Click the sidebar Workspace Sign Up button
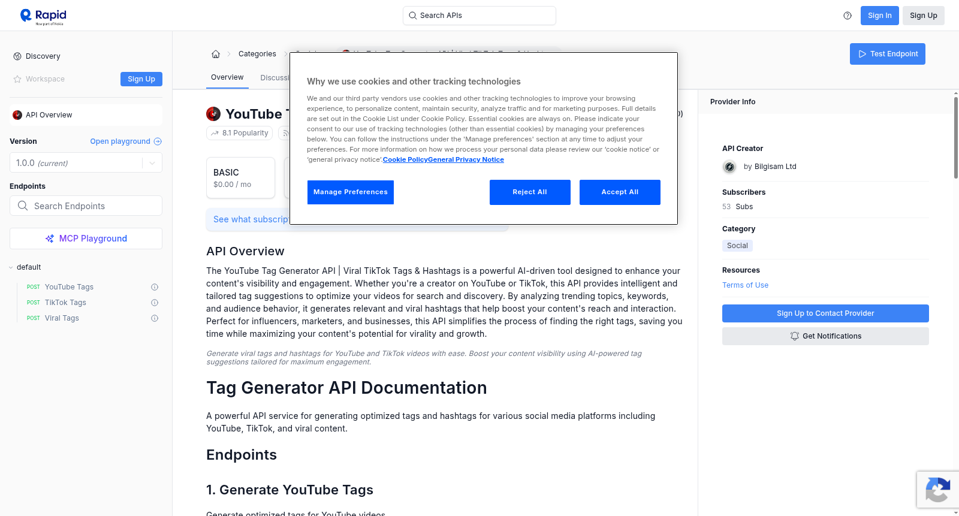This screenshot has width=959, height=516. pyautogui.click(x=141, y=79)
